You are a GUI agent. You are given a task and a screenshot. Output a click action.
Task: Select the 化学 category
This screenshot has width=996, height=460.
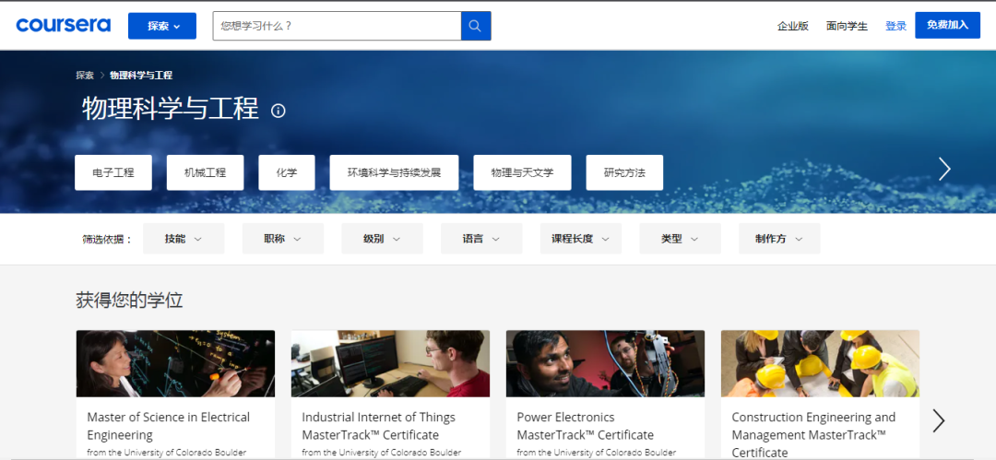[x=287, y=172]
